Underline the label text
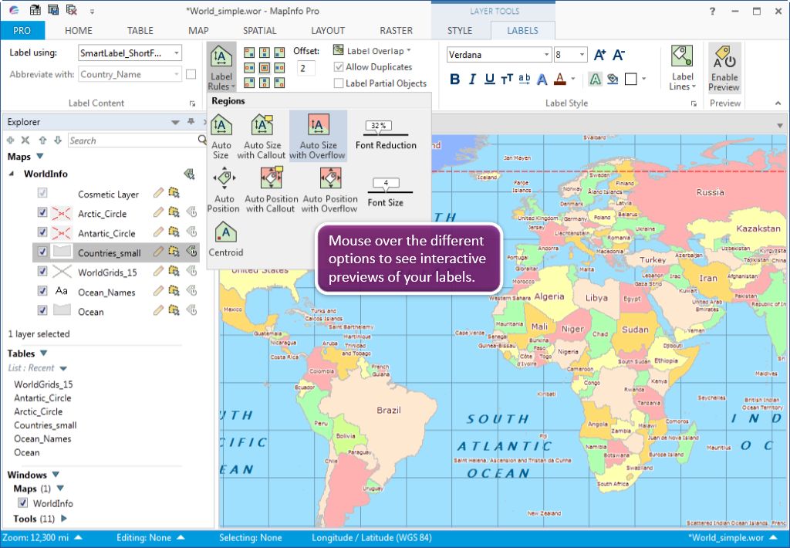Viewport: 790px width, 548px height. 489,79
